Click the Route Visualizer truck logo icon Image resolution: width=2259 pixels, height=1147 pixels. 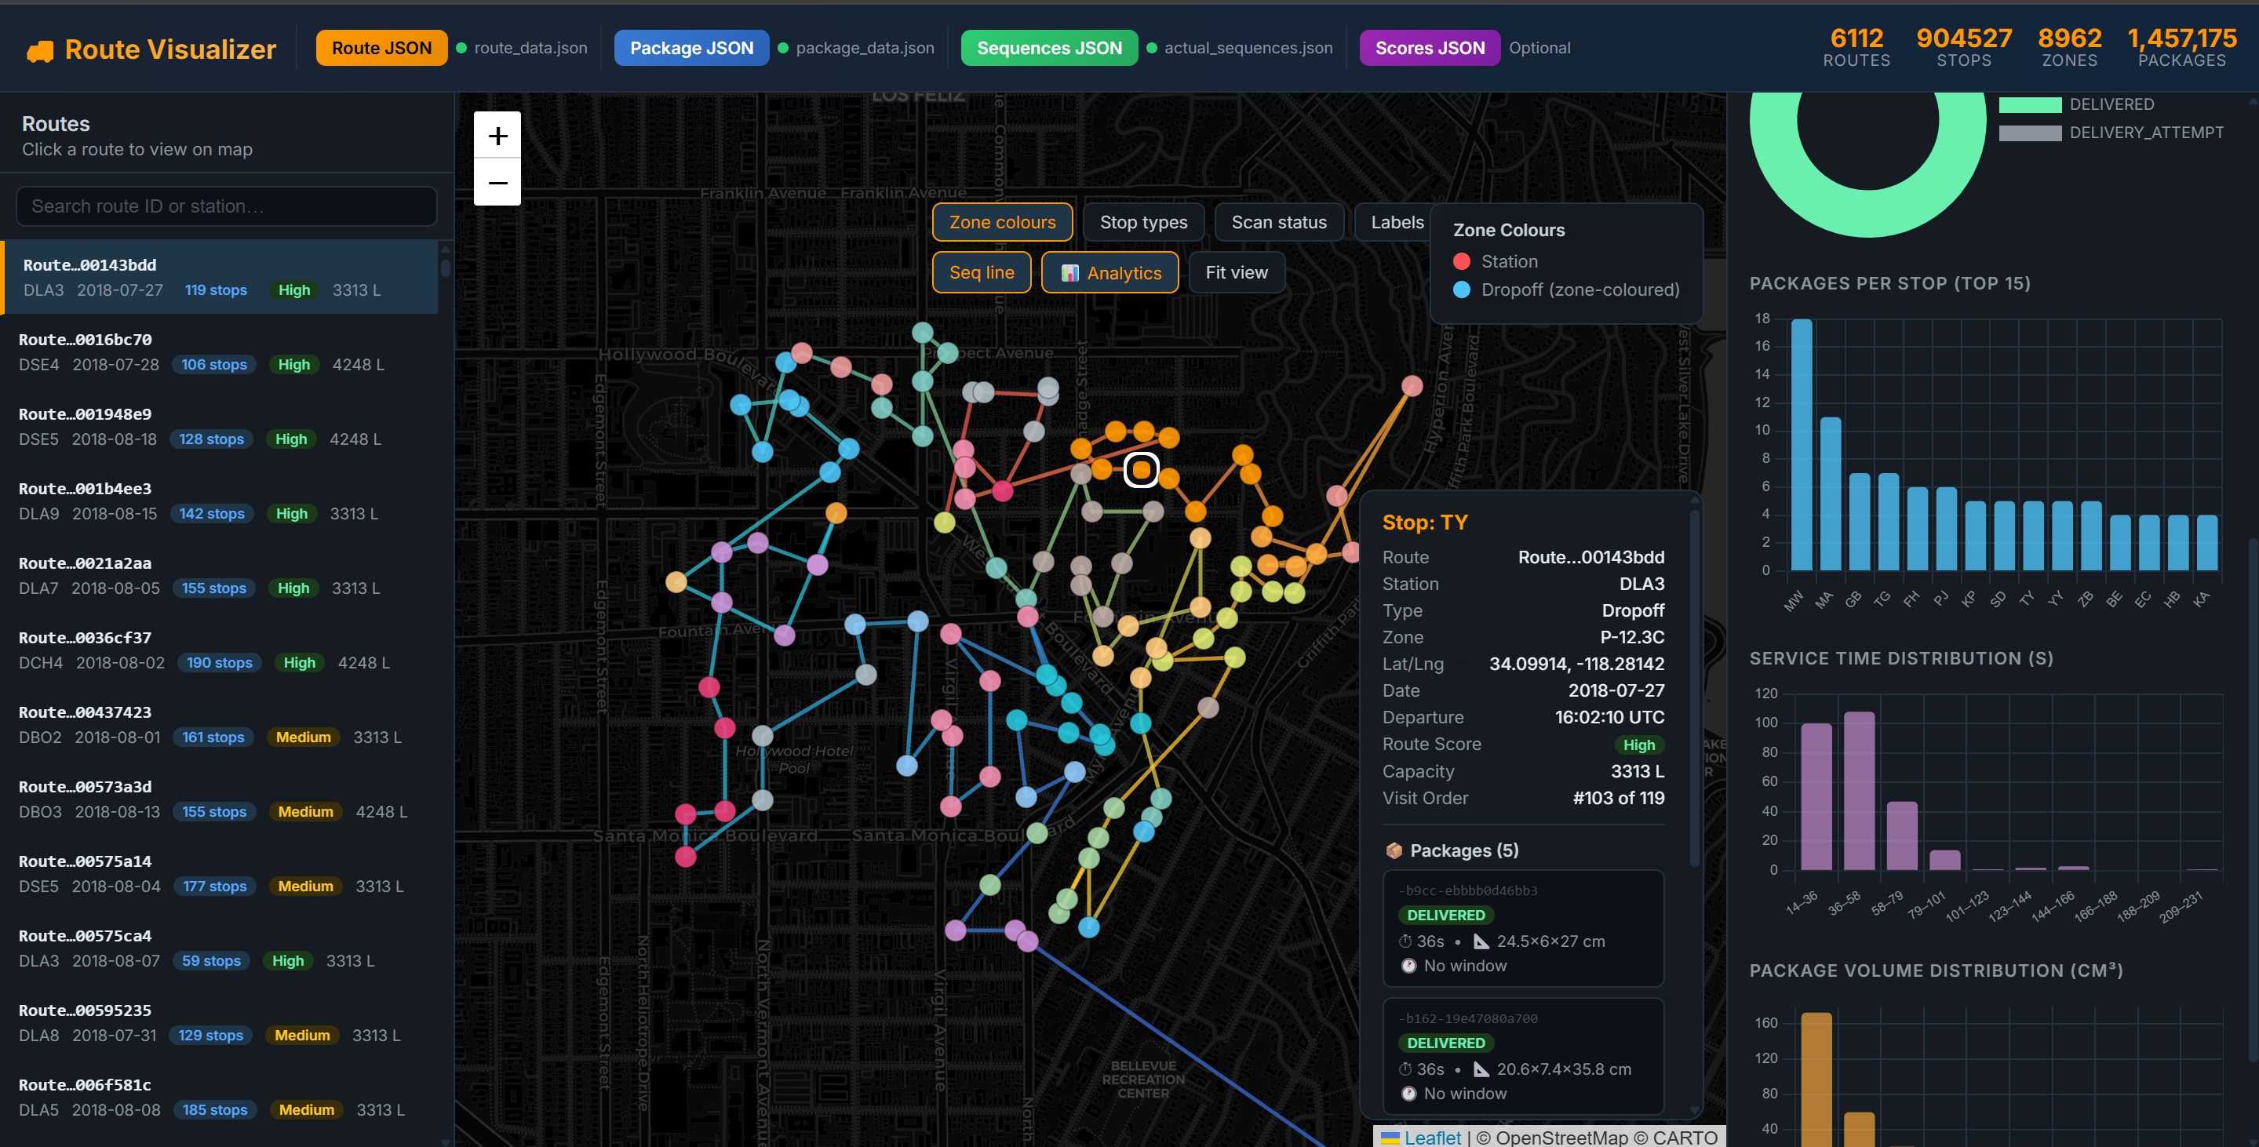point(40,51)
